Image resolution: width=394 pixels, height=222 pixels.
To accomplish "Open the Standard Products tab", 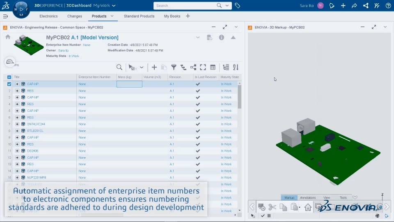I will [139, 16].
